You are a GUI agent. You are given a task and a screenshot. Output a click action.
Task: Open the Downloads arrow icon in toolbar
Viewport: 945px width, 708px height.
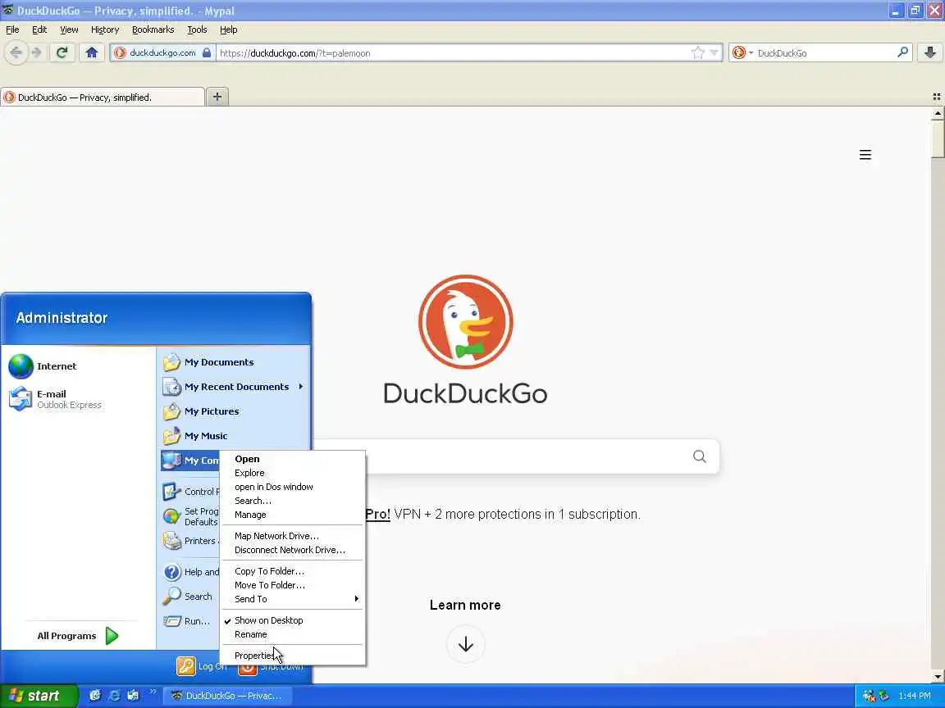(930, 53)
